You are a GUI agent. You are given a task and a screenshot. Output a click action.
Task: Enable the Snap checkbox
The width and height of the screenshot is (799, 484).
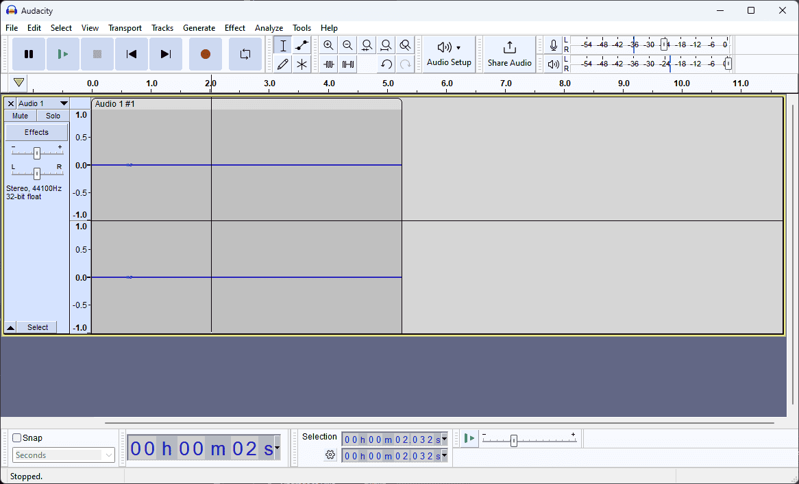click(x=17, y=437)
